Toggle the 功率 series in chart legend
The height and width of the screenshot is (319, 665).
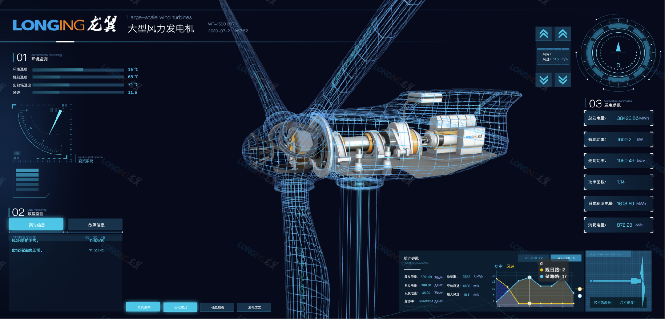coord(498,266)
